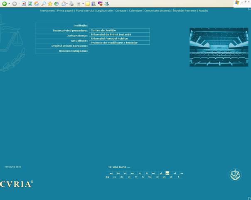
Task: Open Search with the magnifying glass icon
Action: click(x=43, y=4)
